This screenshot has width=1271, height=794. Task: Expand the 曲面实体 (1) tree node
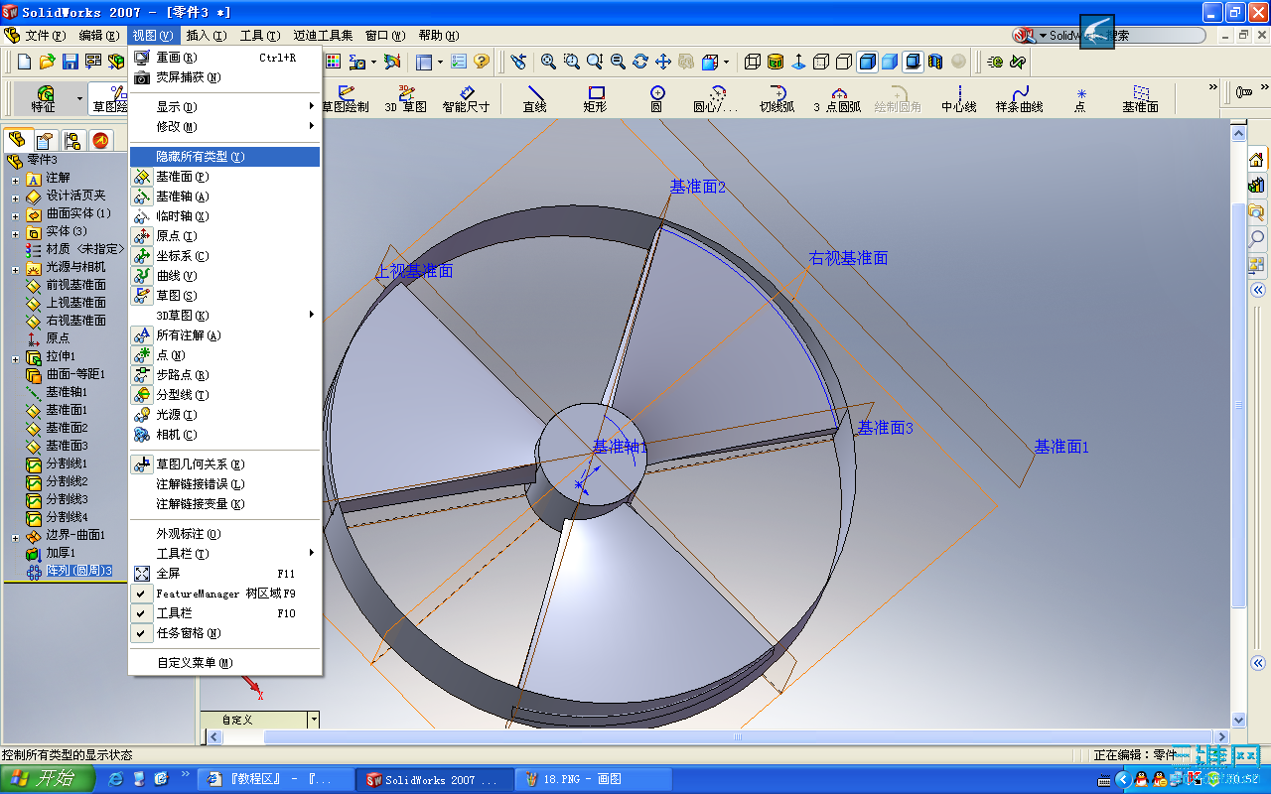tap(15, 214)
